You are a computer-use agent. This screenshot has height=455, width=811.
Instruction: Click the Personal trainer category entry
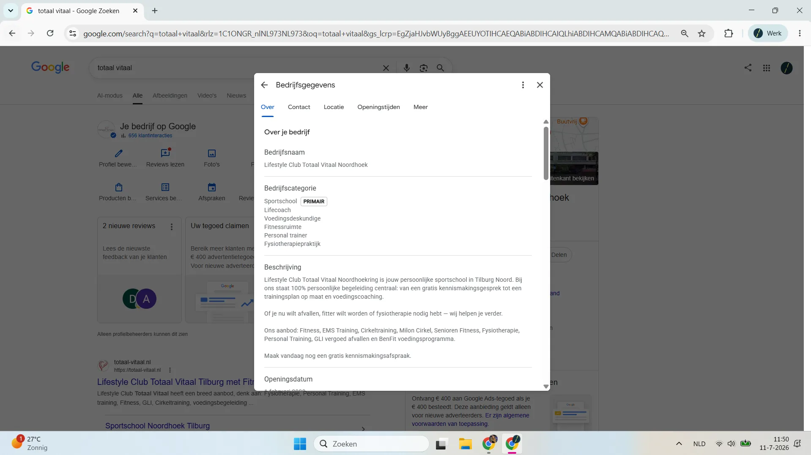pos(285,235)
